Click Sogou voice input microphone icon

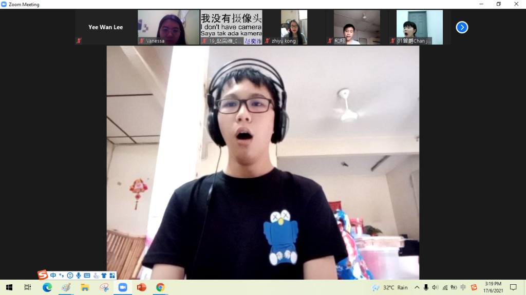coord(79,276)
